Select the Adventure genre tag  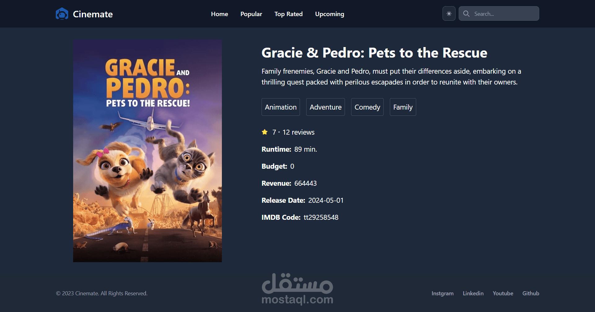click(x=325, y=107)
